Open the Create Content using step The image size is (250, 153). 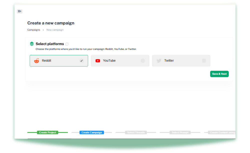point(222,132)
